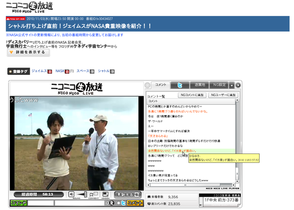Click the NGユーザーに追加 button
Screen dimensions: 294x210
click(x=223, y=95)
